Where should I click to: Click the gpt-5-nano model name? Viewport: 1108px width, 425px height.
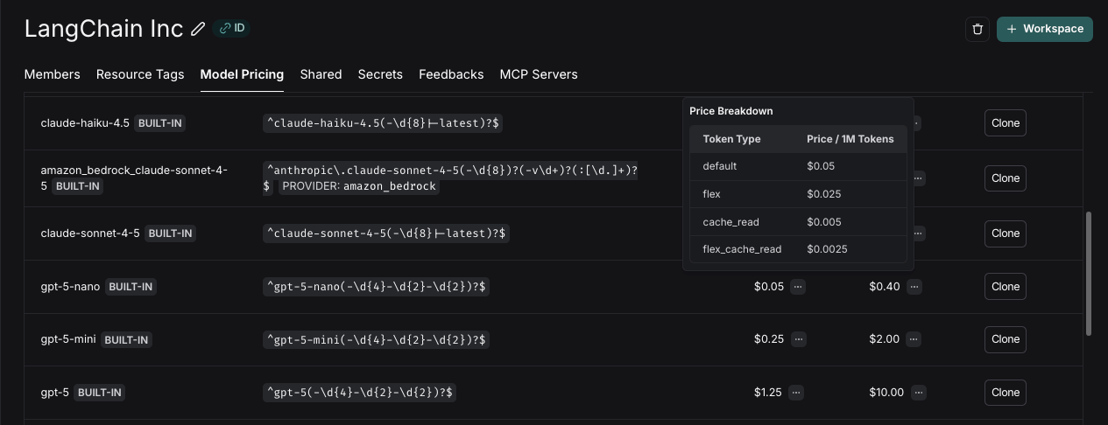coord(70,287)
